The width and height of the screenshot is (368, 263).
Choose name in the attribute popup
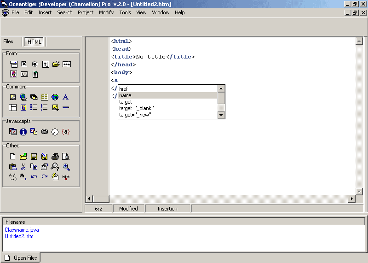pos(168,95)
